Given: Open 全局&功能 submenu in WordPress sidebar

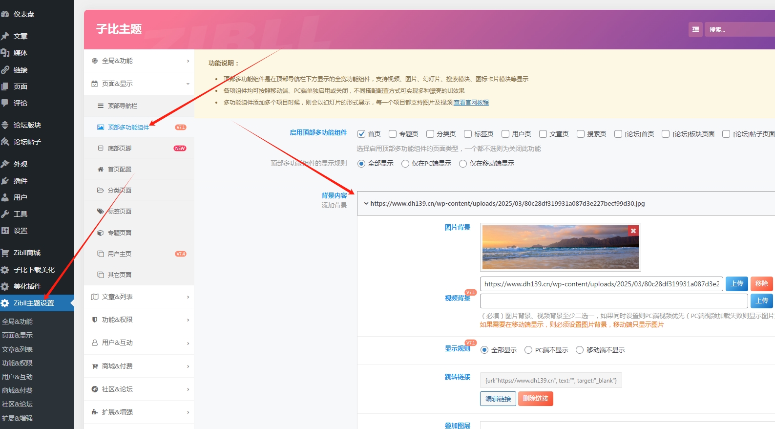Looking at the screenshot, I should 17,322.
